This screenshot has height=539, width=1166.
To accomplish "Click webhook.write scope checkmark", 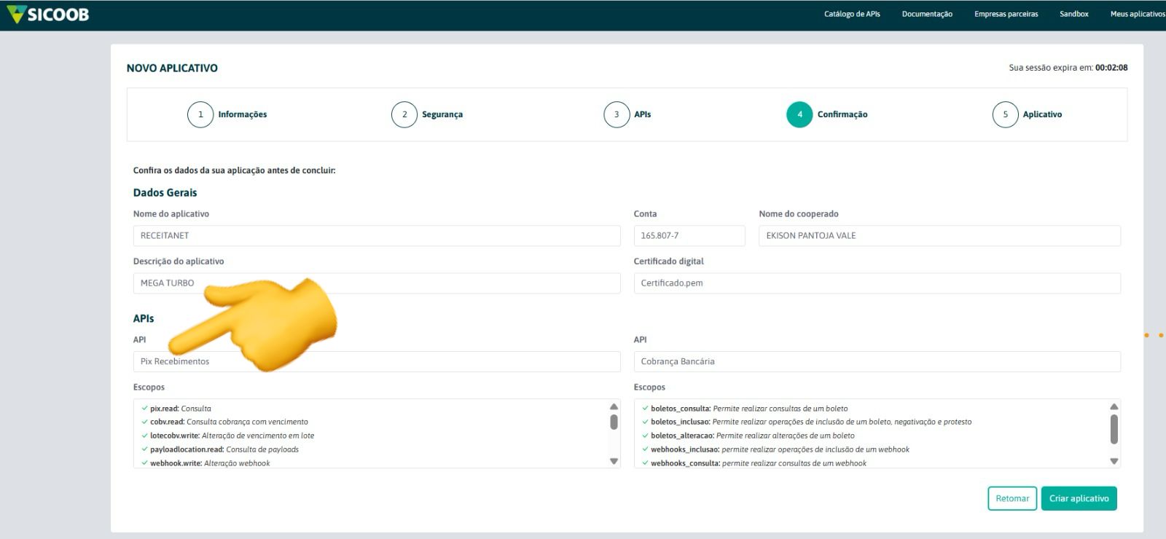I will point(144,463).
